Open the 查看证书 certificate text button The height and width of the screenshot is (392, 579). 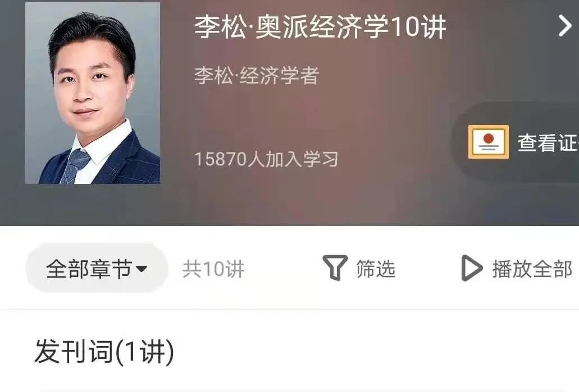pyautogui.click(x=548, y=142)
